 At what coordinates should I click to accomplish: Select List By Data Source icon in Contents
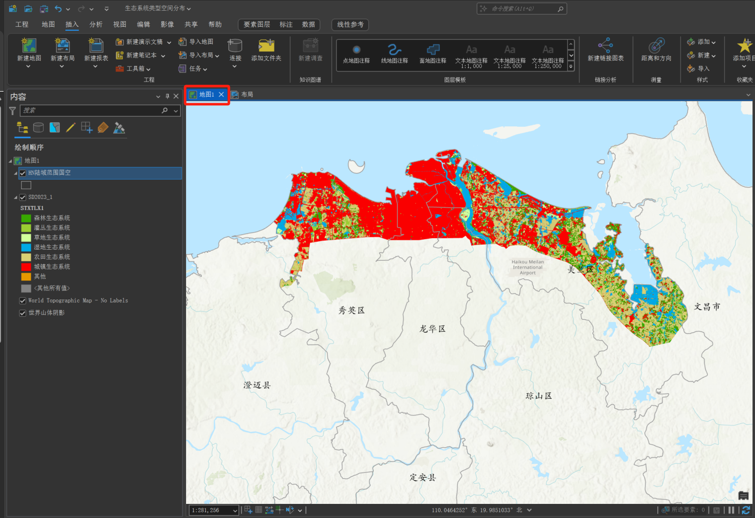click(x=38, y=128)
